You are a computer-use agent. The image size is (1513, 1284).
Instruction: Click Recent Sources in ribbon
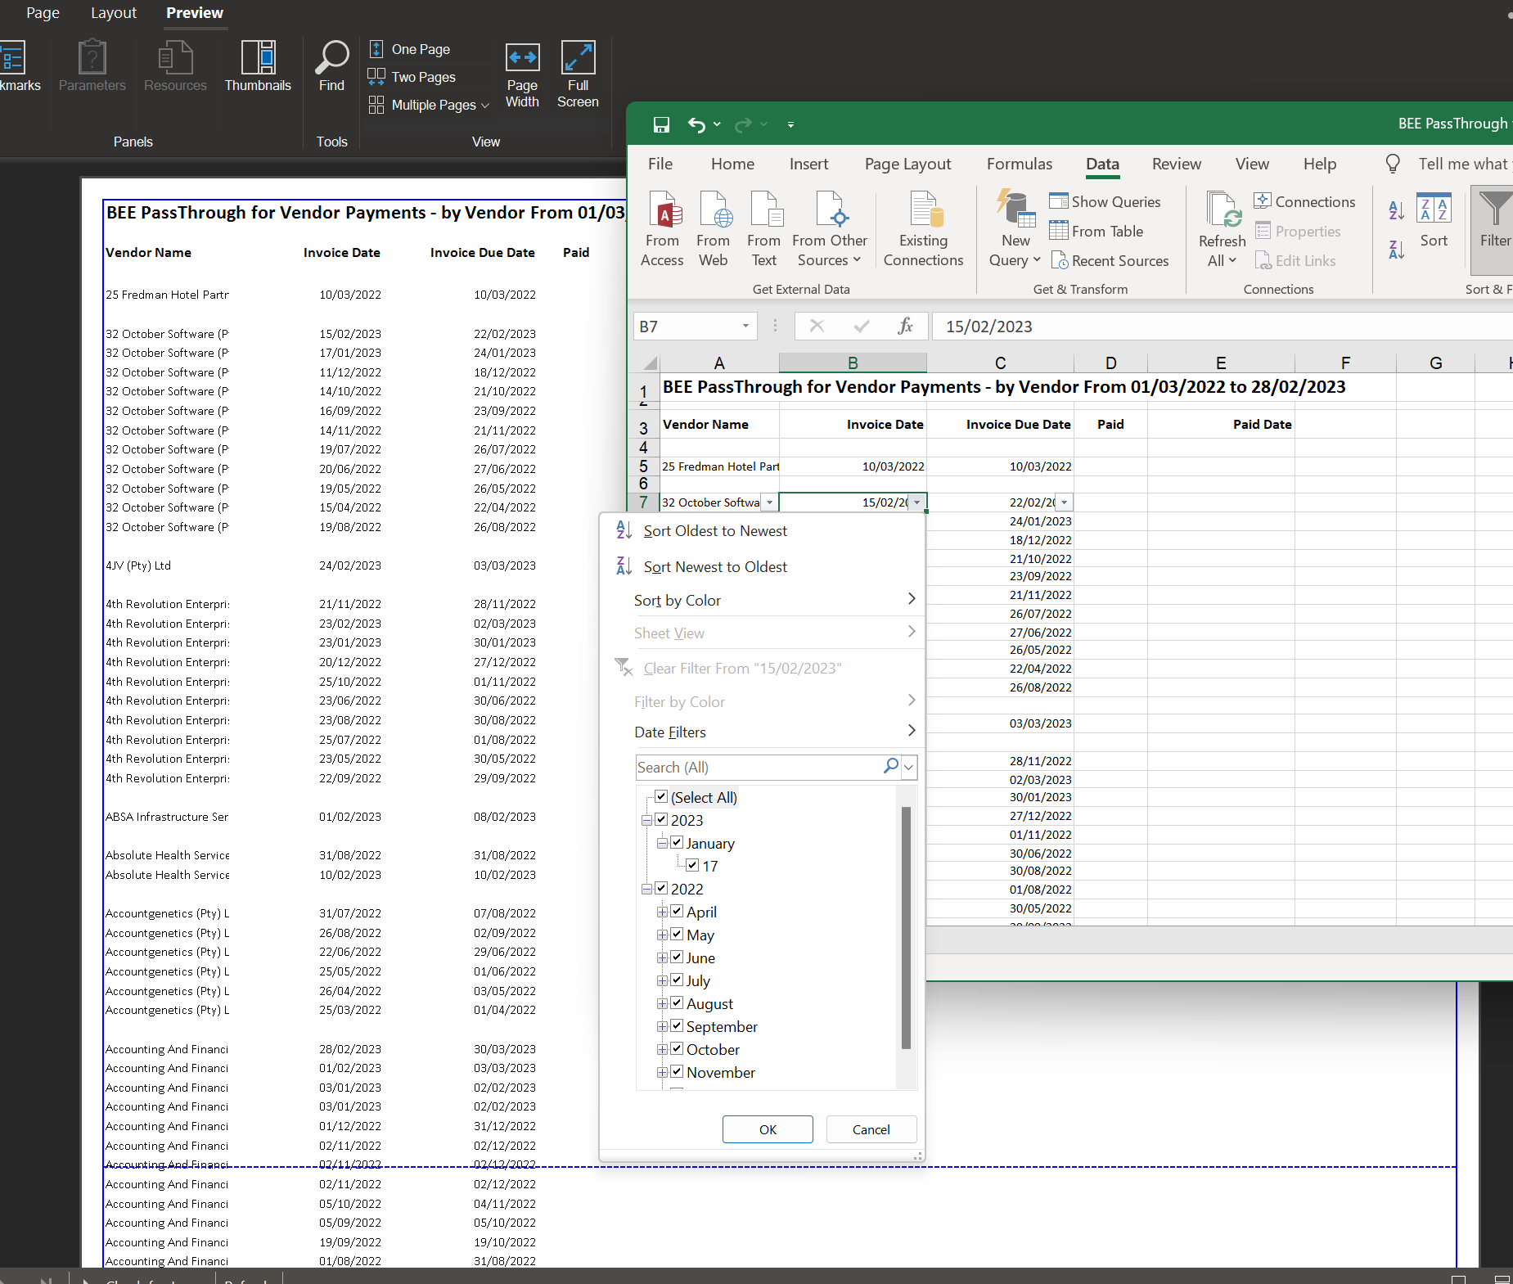1110,260
